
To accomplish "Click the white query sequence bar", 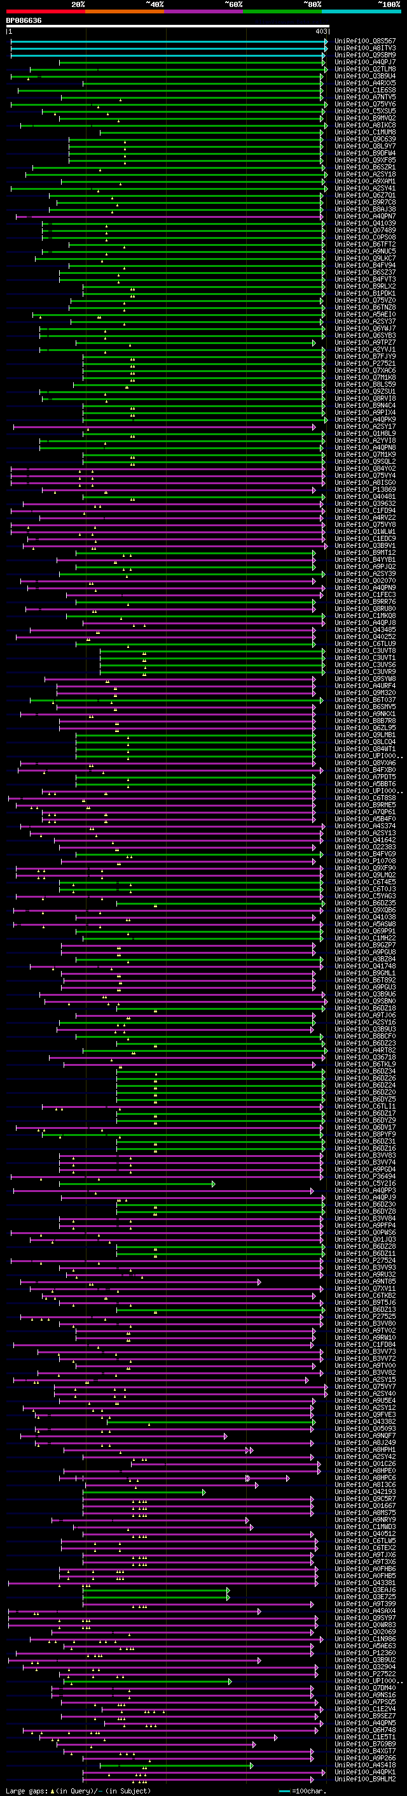I will click(x=167, y=25).
